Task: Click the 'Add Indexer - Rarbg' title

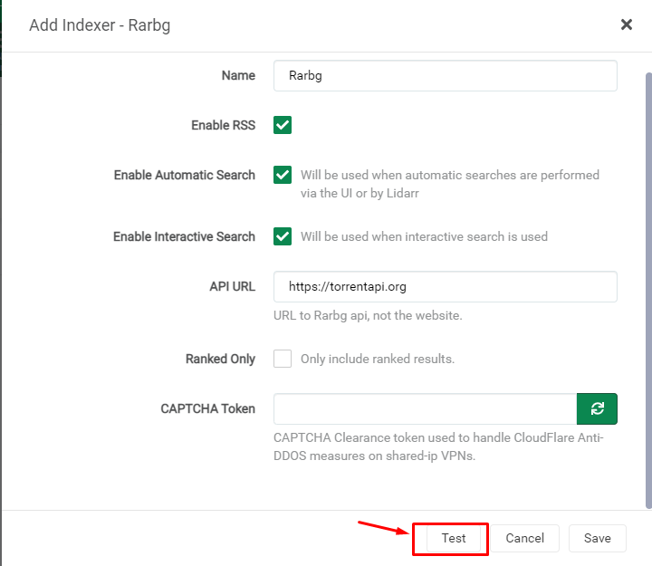Action: tap(100, 25)
